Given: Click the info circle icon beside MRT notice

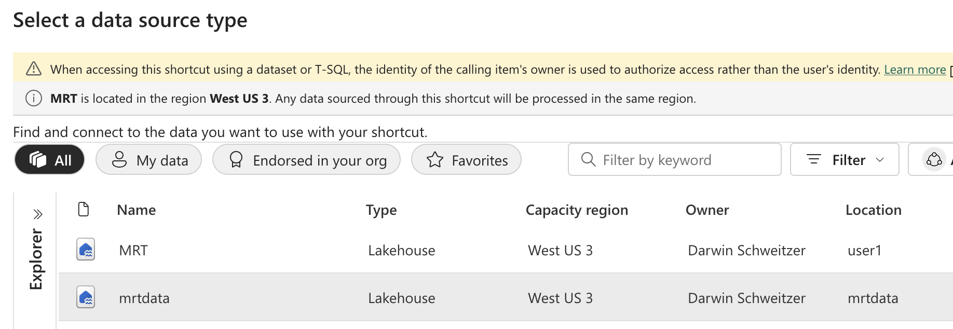Looking at the screenshot, I should [34, 98].
